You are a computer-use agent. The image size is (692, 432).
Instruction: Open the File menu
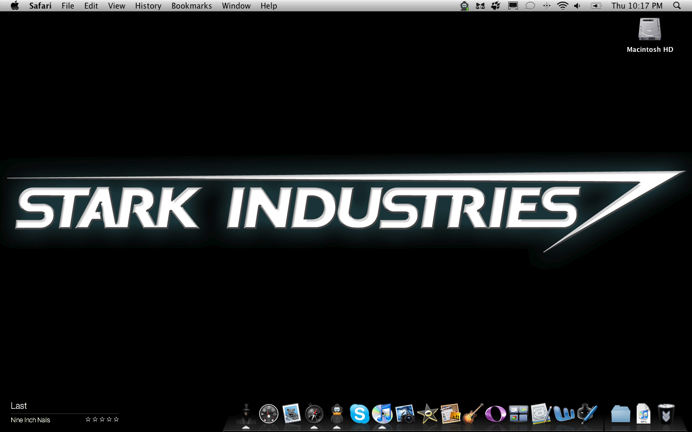(x=68, y=6)
